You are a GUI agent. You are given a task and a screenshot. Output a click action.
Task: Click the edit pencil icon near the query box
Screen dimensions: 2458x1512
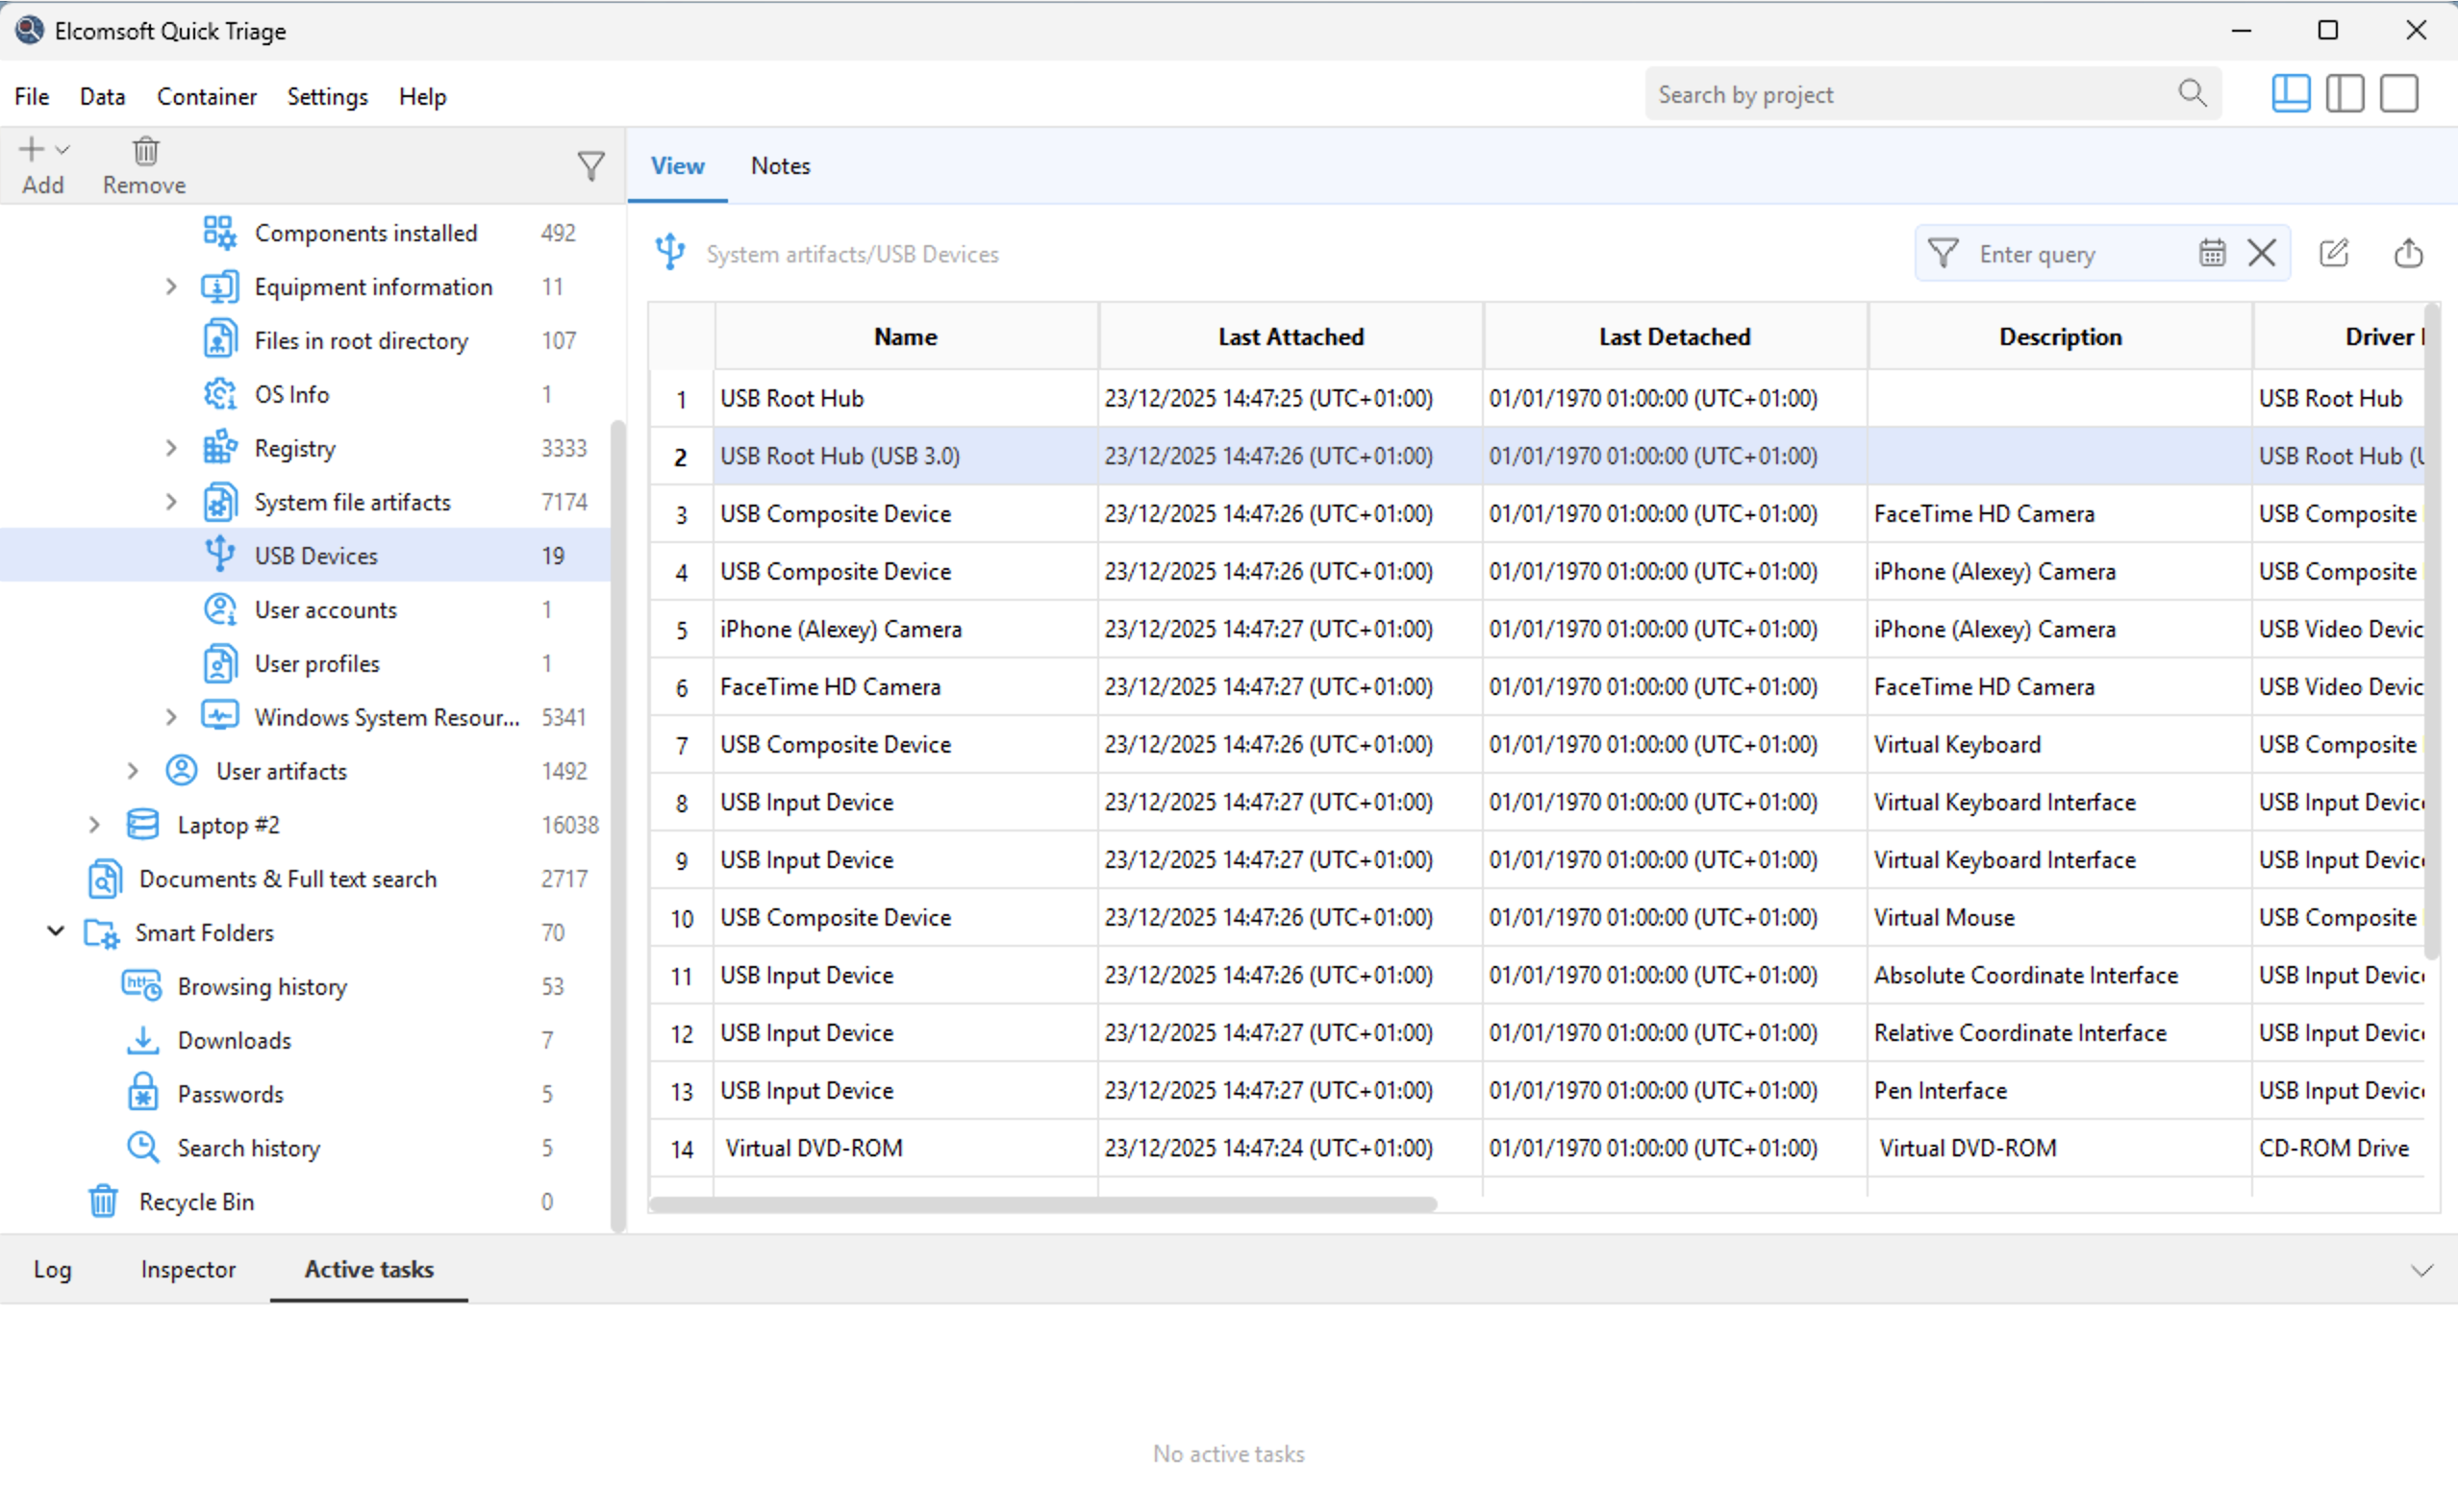(x=2333, y=253)
